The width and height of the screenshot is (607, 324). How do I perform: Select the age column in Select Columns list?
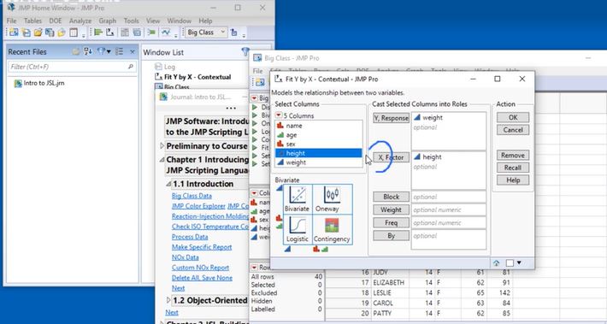[319, 135]
